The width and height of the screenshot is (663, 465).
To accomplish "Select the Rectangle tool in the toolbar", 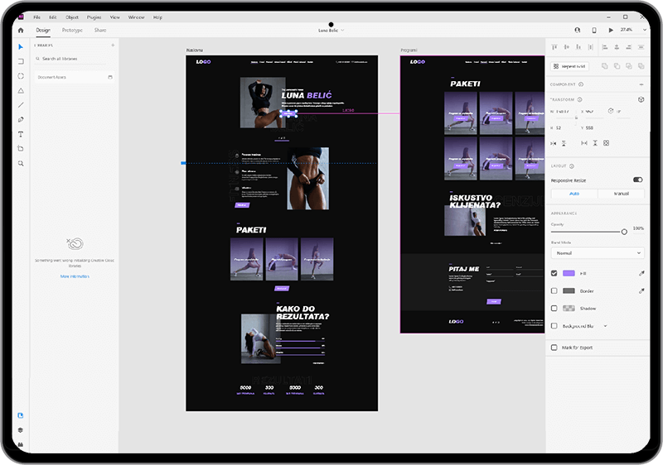I will [21, 61].
